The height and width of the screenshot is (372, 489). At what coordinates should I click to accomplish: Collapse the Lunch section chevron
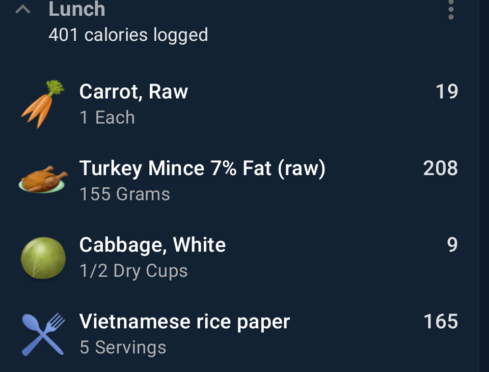pyautogui.click(x=23, y=9)
